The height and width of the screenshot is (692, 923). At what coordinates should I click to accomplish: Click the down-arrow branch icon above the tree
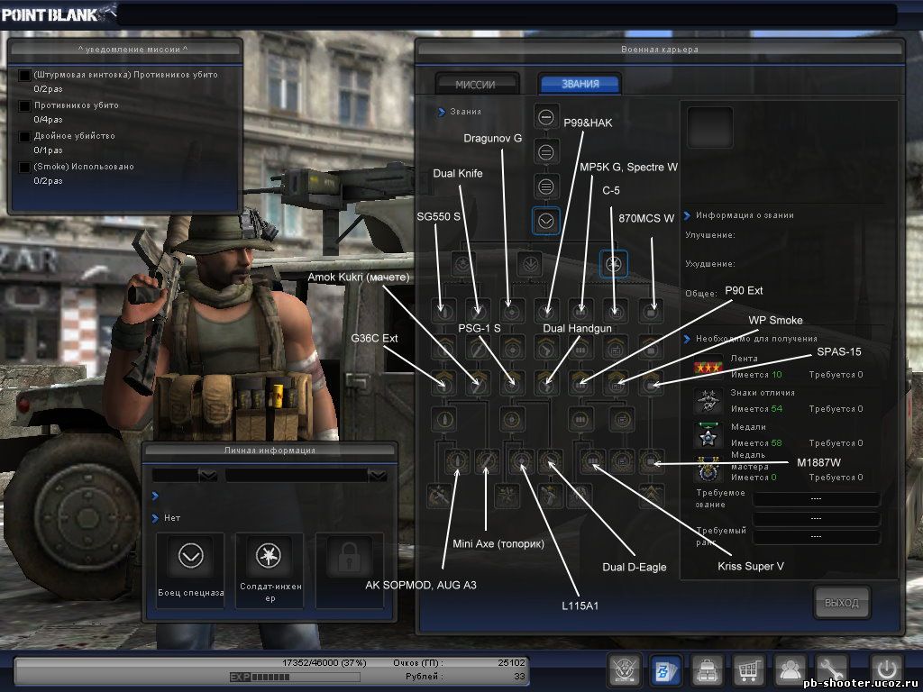pos(530,264)
